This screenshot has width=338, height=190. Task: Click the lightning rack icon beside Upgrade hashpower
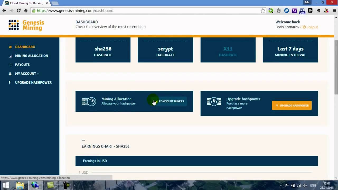click(x=214, y=101)
